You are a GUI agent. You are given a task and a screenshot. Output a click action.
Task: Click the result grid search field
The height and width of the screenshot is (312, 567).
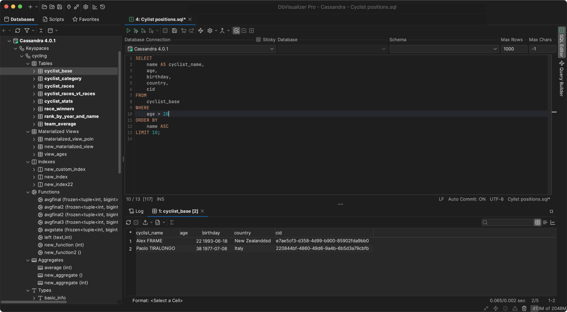(507, 222)
